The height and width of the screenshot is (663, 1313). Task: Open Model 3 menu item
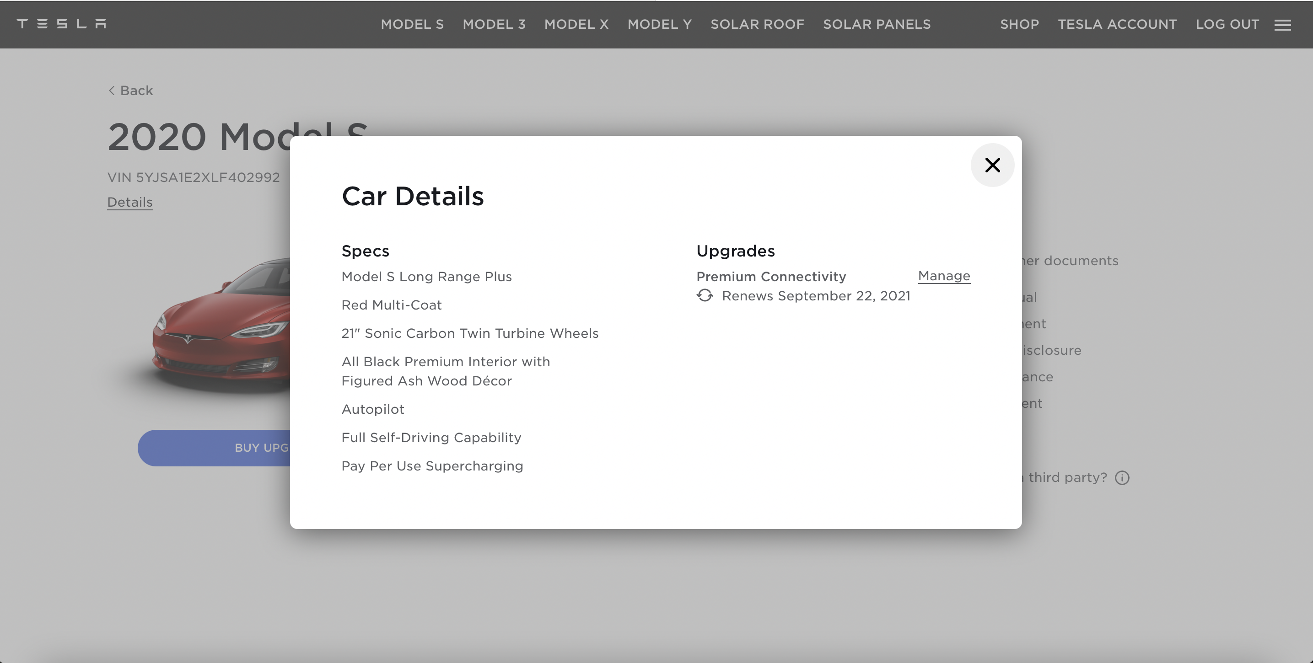point(494,24)
